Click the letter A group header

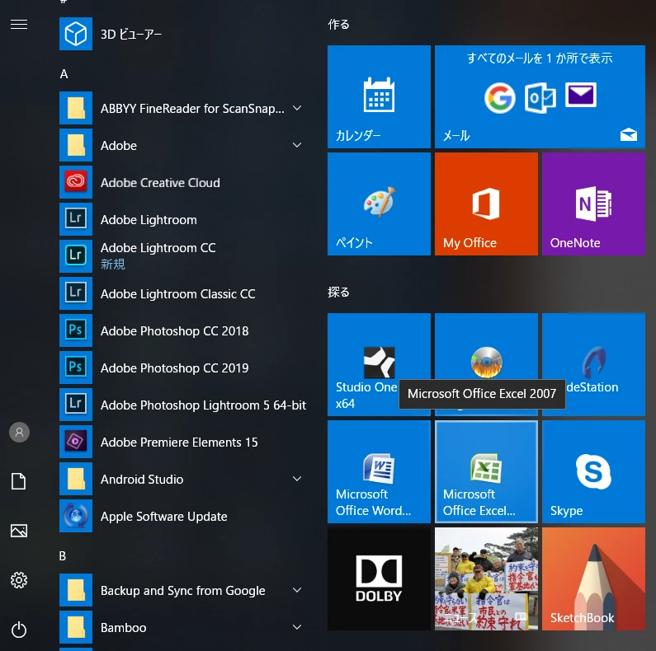point(64,74)
